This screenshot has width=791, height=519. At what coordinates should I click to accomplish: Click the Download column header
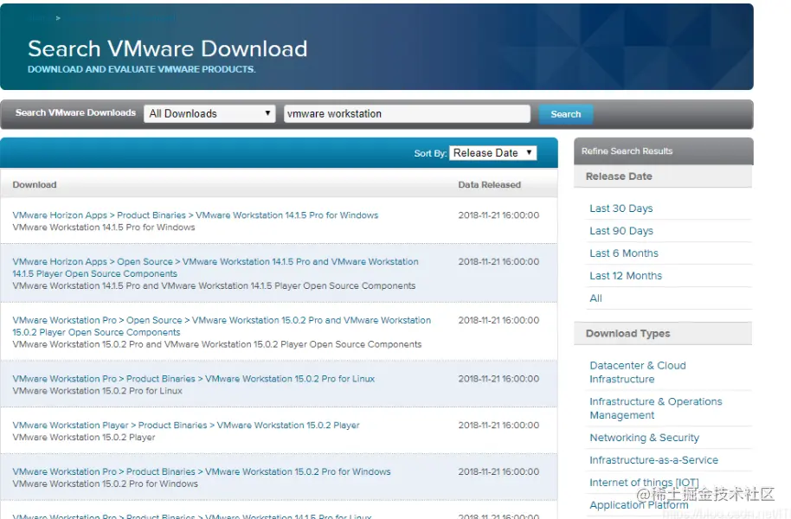click(x=35, y=184)
